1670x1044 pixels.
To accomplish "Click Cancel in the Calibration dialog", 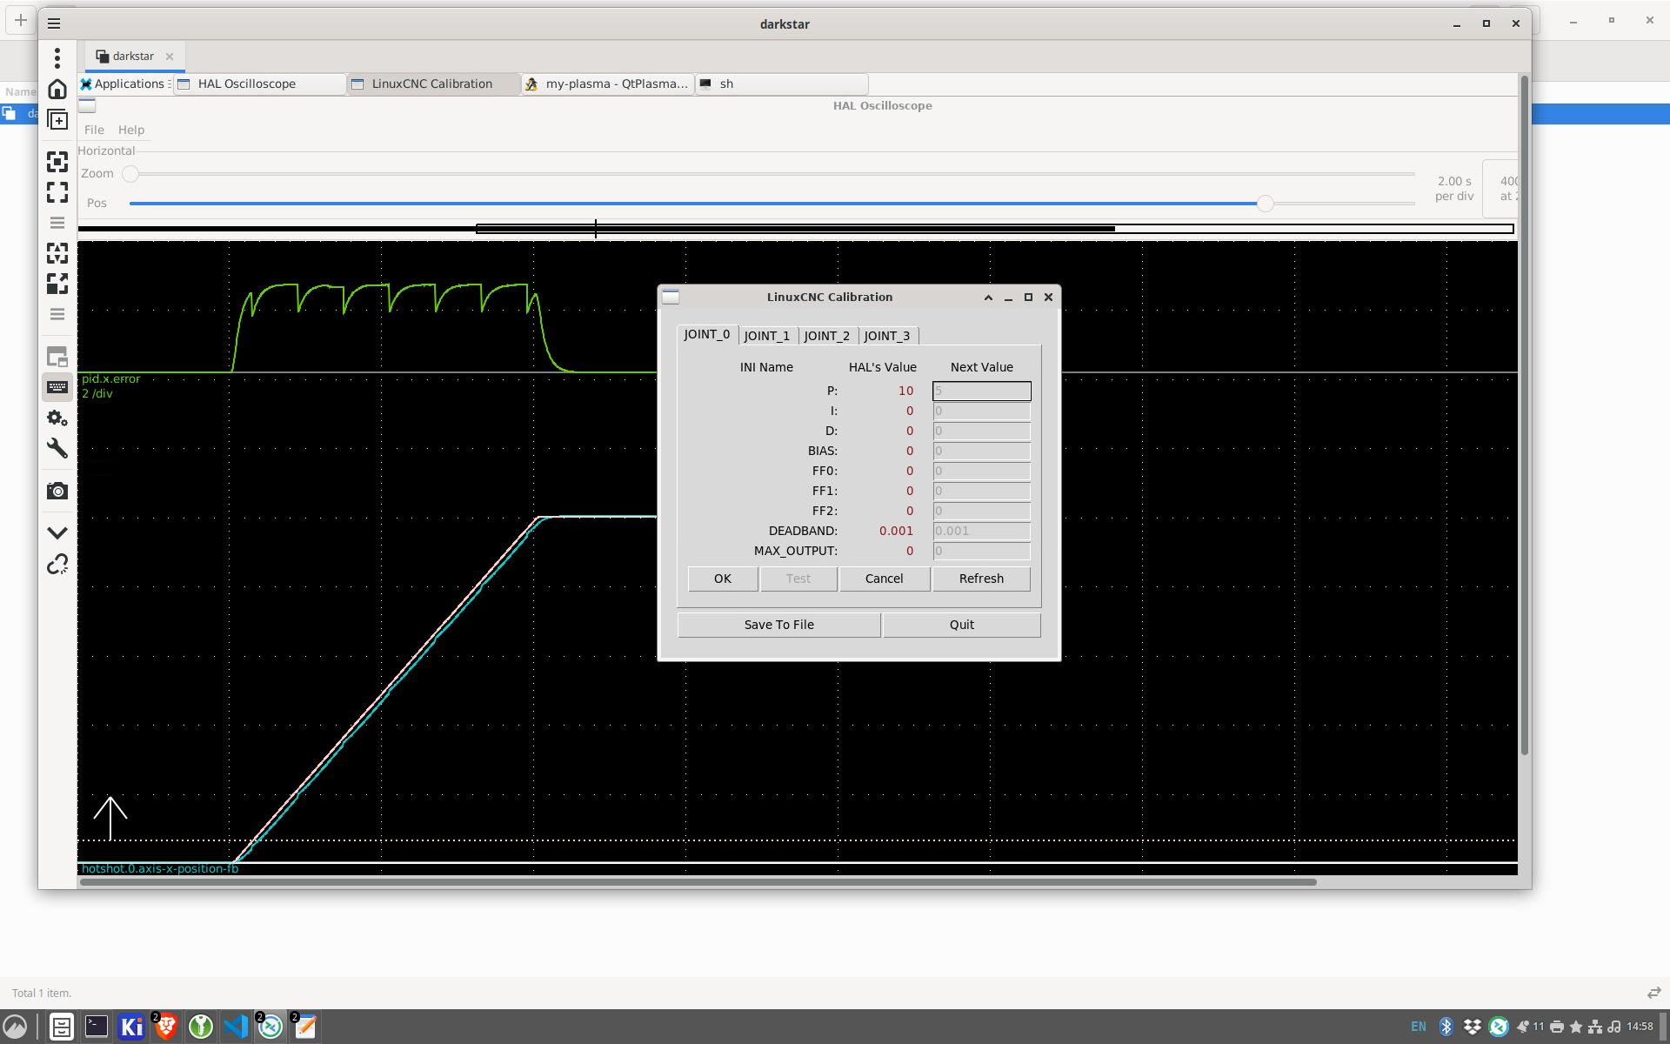I will pyautogui.click(x=885, y=579).
